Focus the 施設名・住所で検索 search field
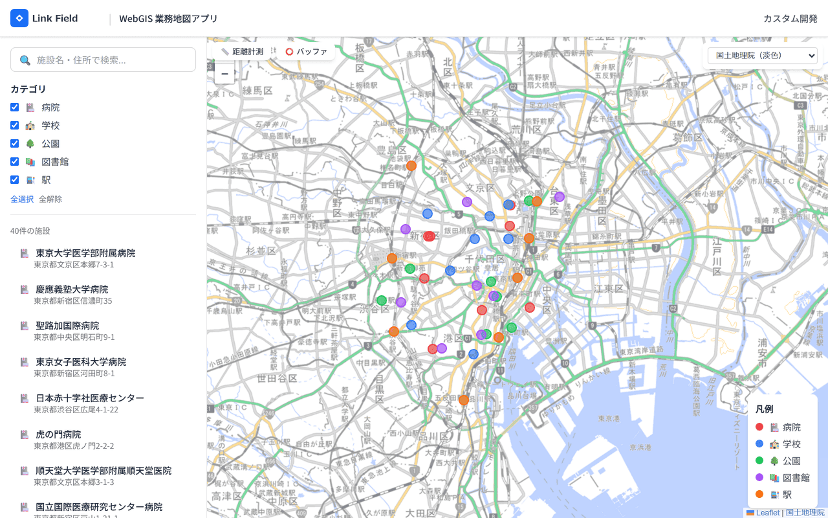The image size is (828, 518). click(x=103, y=60)
